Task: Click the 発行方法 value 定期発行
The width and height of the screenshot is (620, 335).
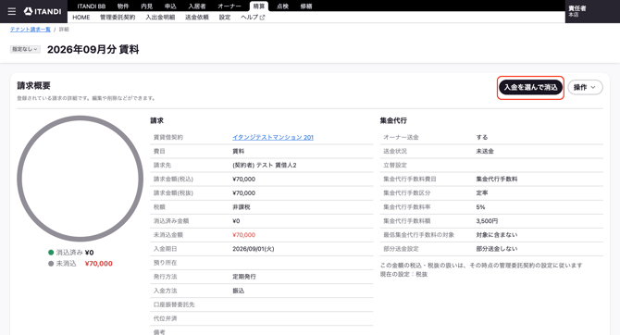Action: click(x=244, y=277)
